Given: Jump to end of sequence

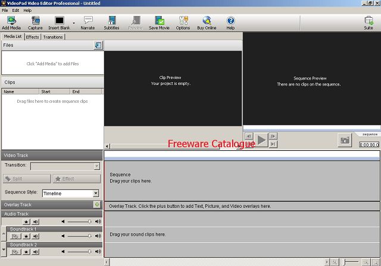Looking at the screenshot, I should click(x=273, y=144).
